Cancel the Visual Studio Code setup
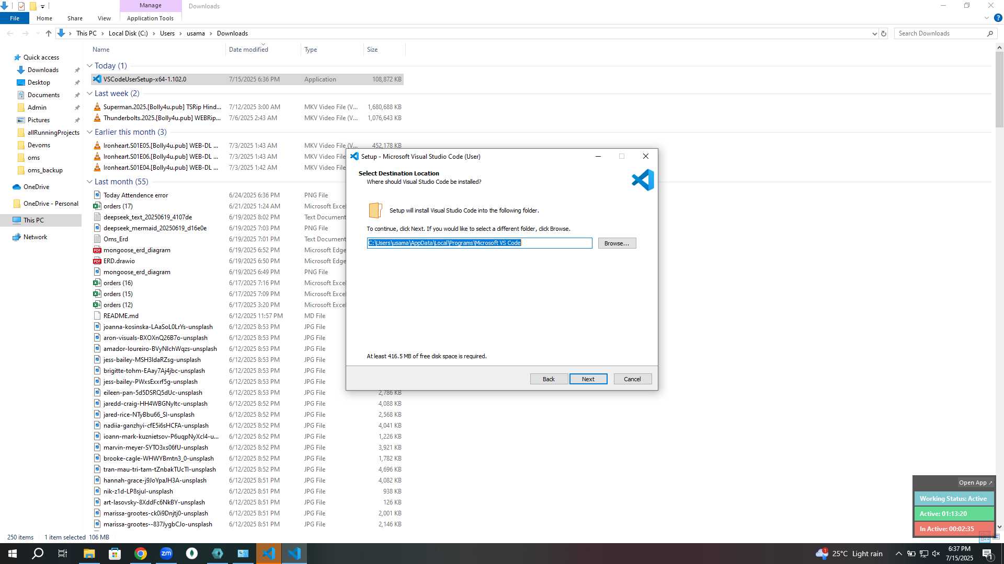Screen dimensions: 1004x564 [632, 379]
